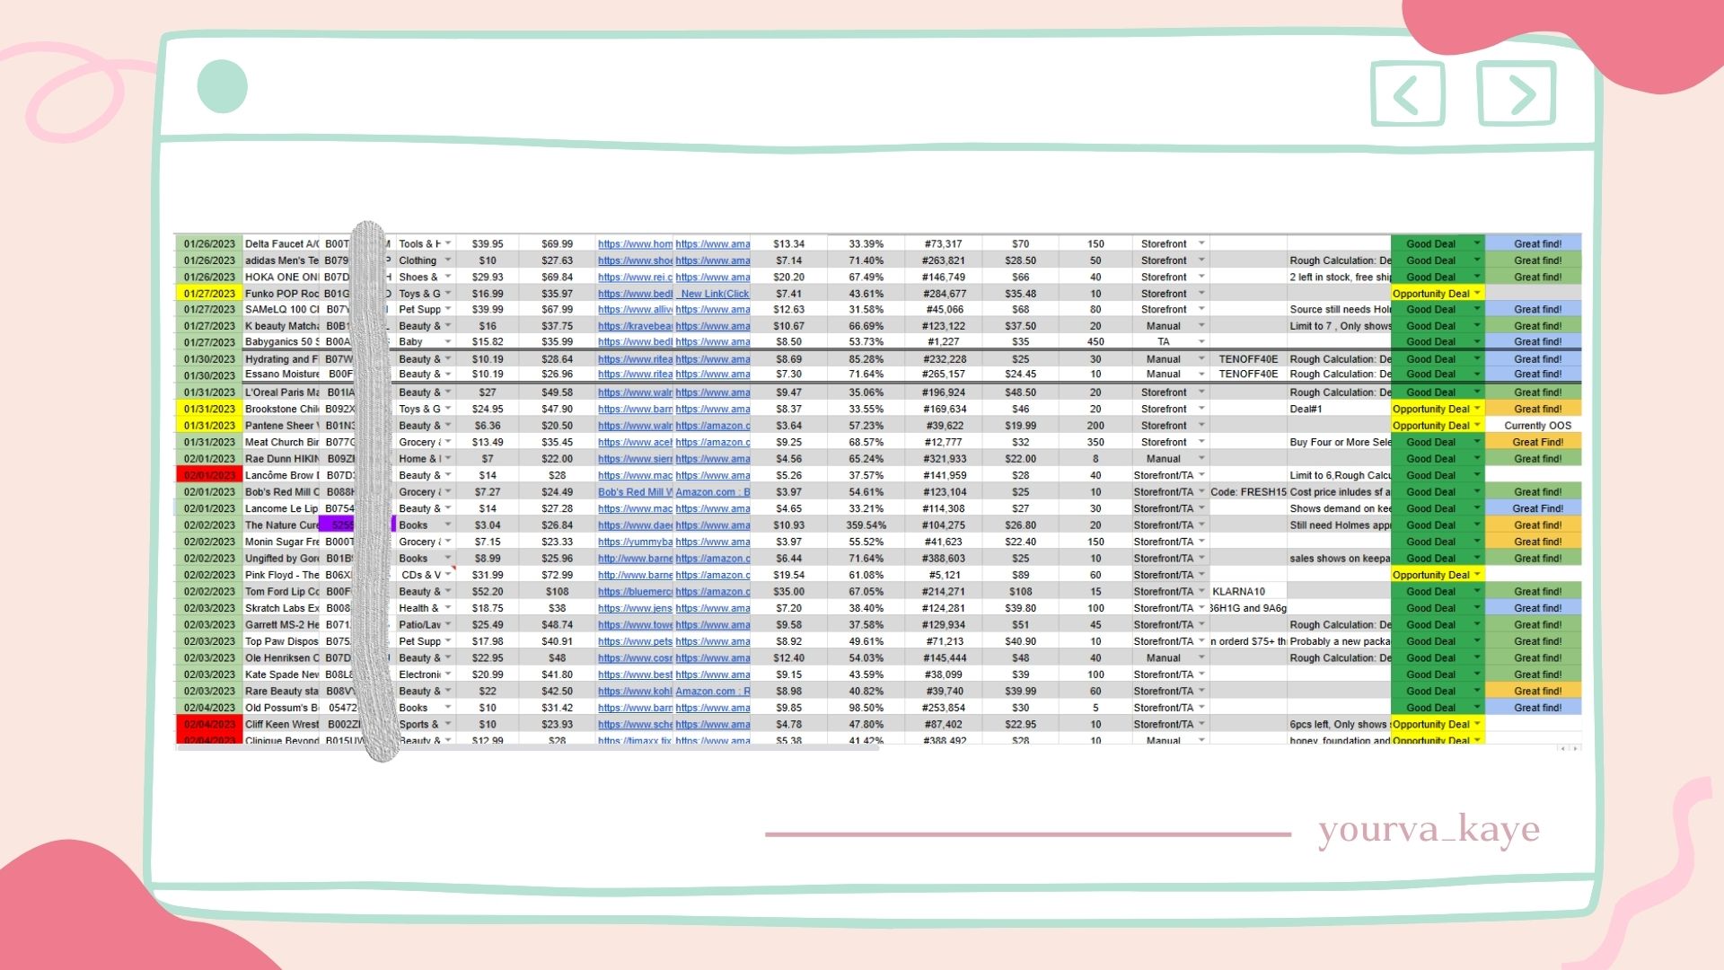This screenshot has width=1724, height=970.
Task: Select the 98.50% cell
Action: [866, 708]
